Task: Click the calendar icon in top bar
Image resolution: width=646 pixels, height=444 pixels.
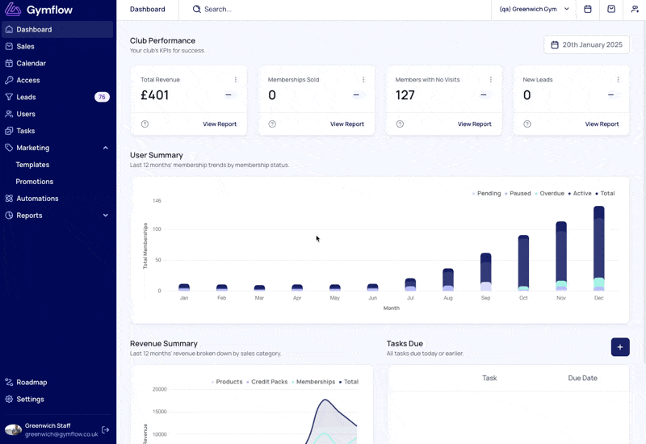Action: pos(588,10)
